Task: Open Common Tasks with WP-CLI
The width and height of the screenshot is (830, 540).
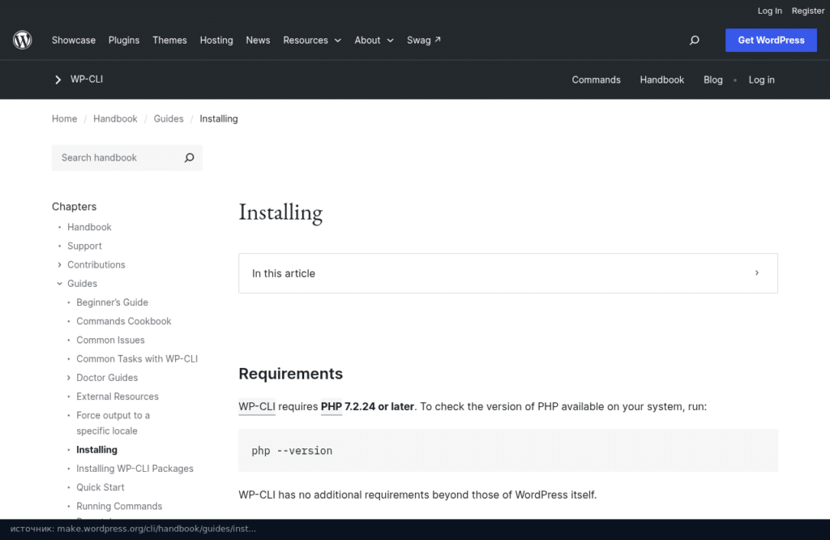Action: pyautogui.click(x=137, y=359)
